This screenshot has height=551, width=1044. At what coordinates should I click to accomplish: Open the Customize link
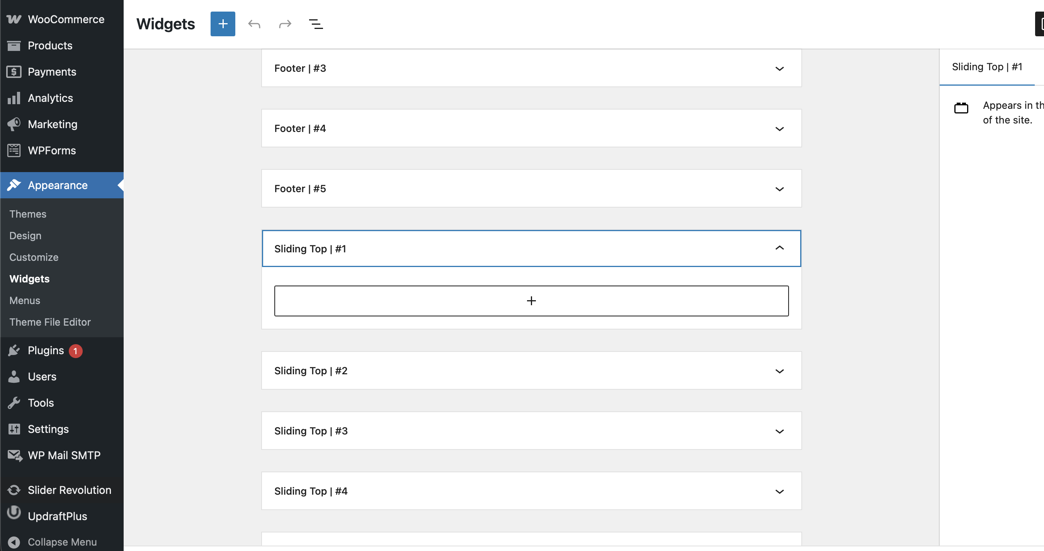(34, 257)
